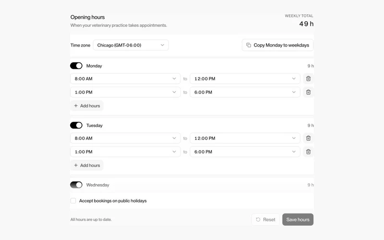Turn off the Tuesday toggle

(x=76, y=125)
